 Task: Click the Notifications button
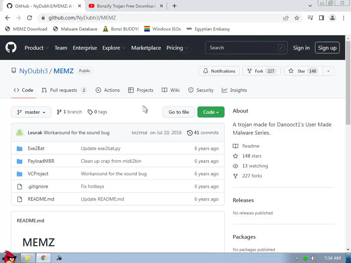[219, 71]
